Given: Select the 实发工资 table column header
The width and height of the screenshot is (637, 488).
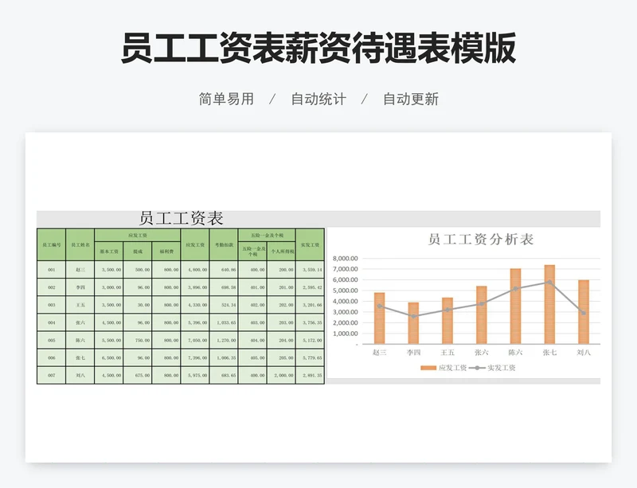Looking at the screenshot, I should click(310, 244).
